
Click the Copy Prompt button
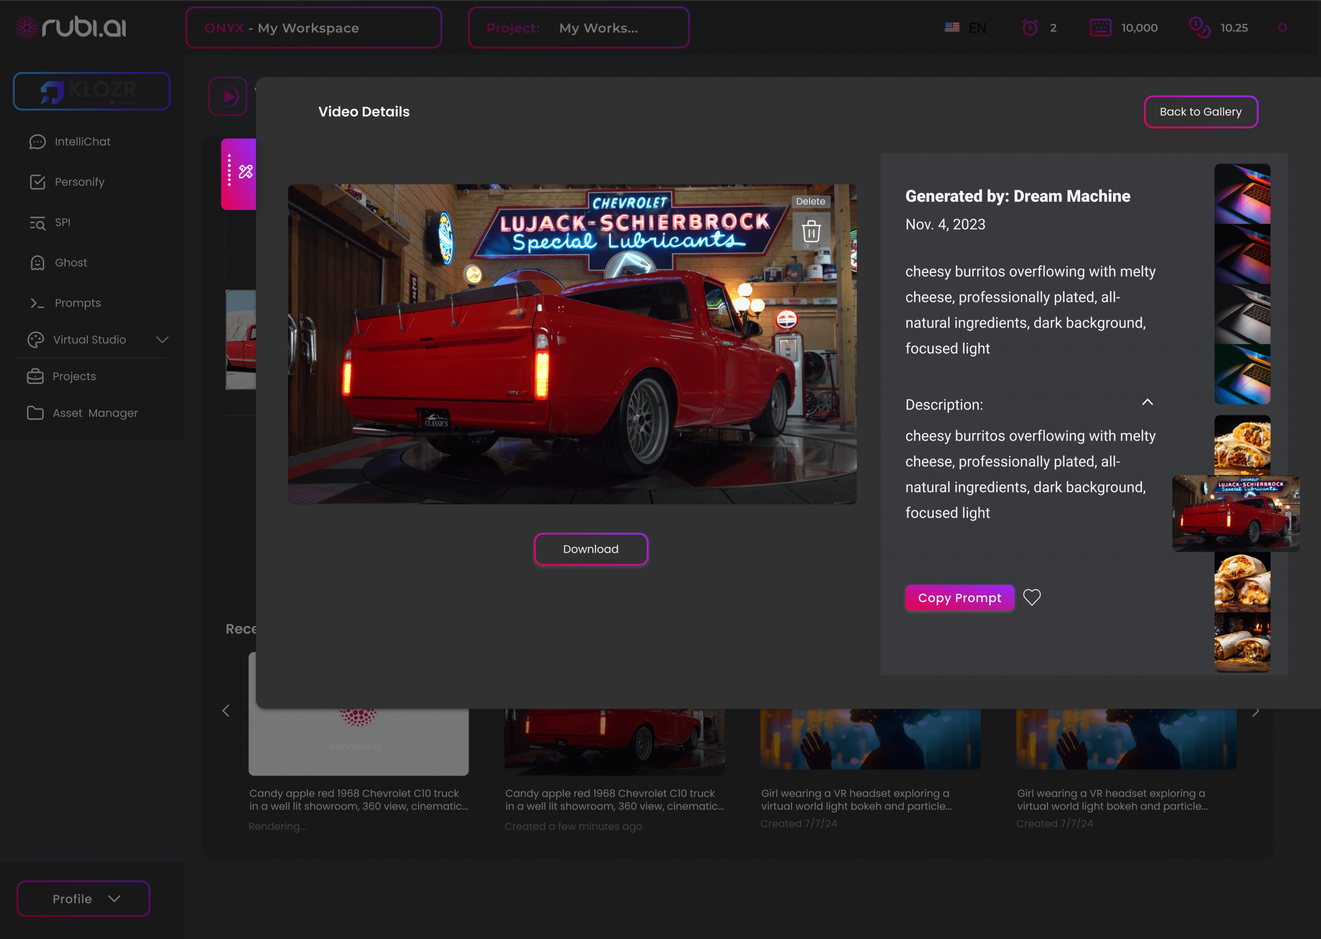pyautogui.click(x=959, y=598)
